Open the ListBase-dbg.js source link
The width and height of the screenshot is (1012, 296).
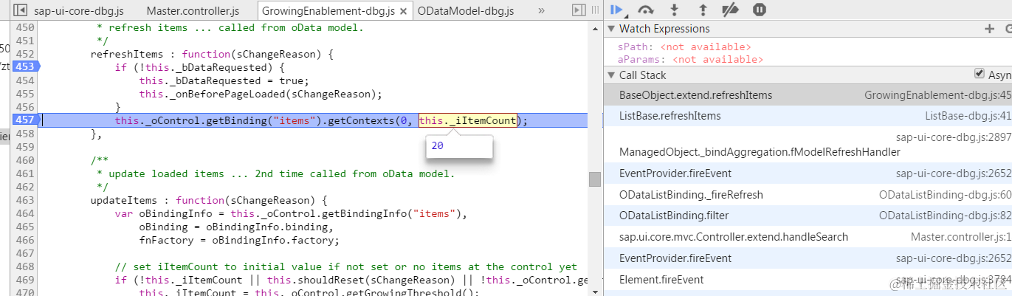point(968,116)
